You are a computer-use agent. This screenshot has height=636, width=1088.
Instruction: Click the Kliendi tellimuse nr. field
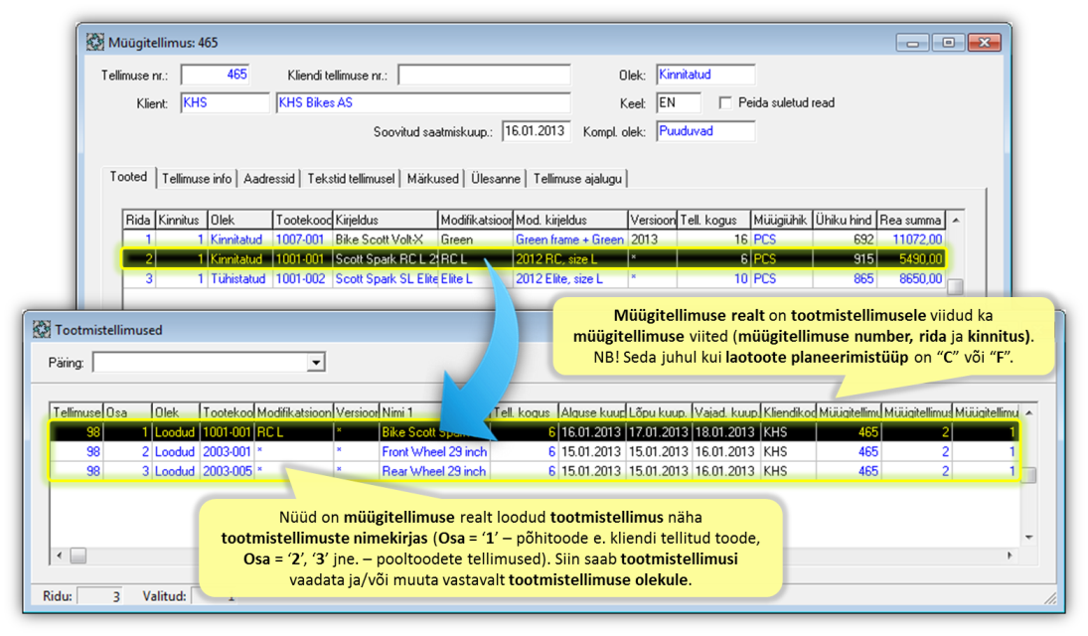(x=484, y=75)
